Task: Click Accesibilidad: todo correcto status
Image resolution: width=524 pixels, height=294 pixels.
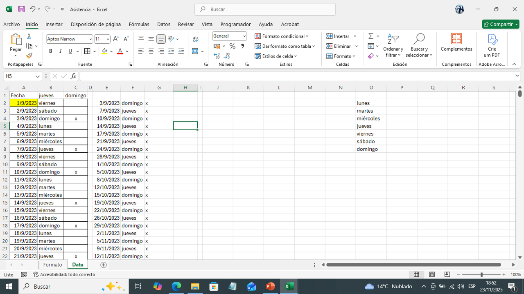Action: (x=64, y=275)
